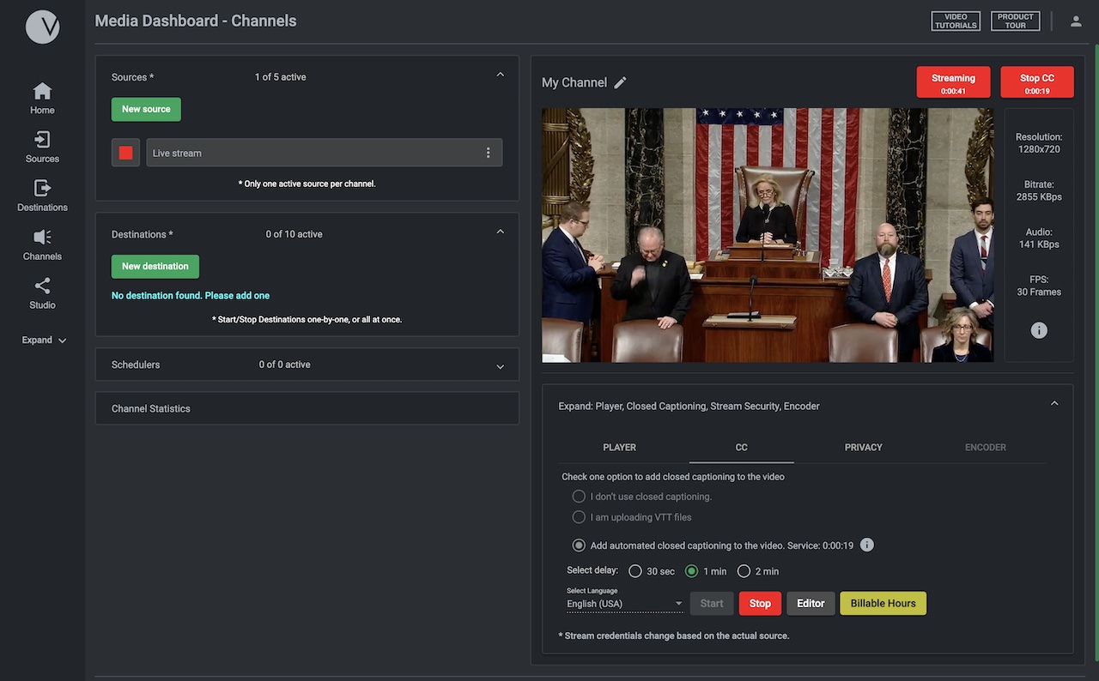
Task: Choose the 30 sec caption delay
Action: 635,570
